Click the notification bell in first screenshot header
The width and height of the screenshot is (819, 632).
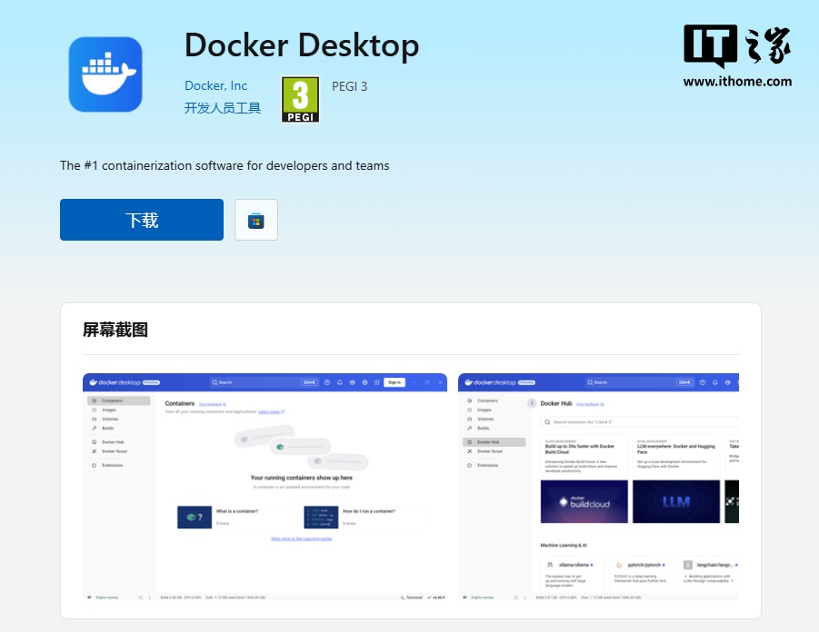(340, 382)
